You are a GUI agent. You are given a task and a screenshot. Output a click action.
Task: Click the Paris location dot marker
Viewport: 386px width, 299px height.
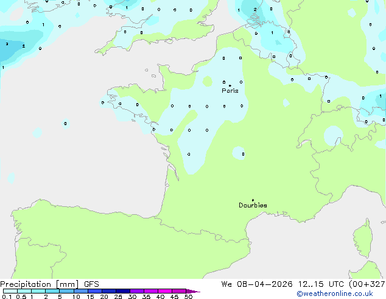(230, 85)
